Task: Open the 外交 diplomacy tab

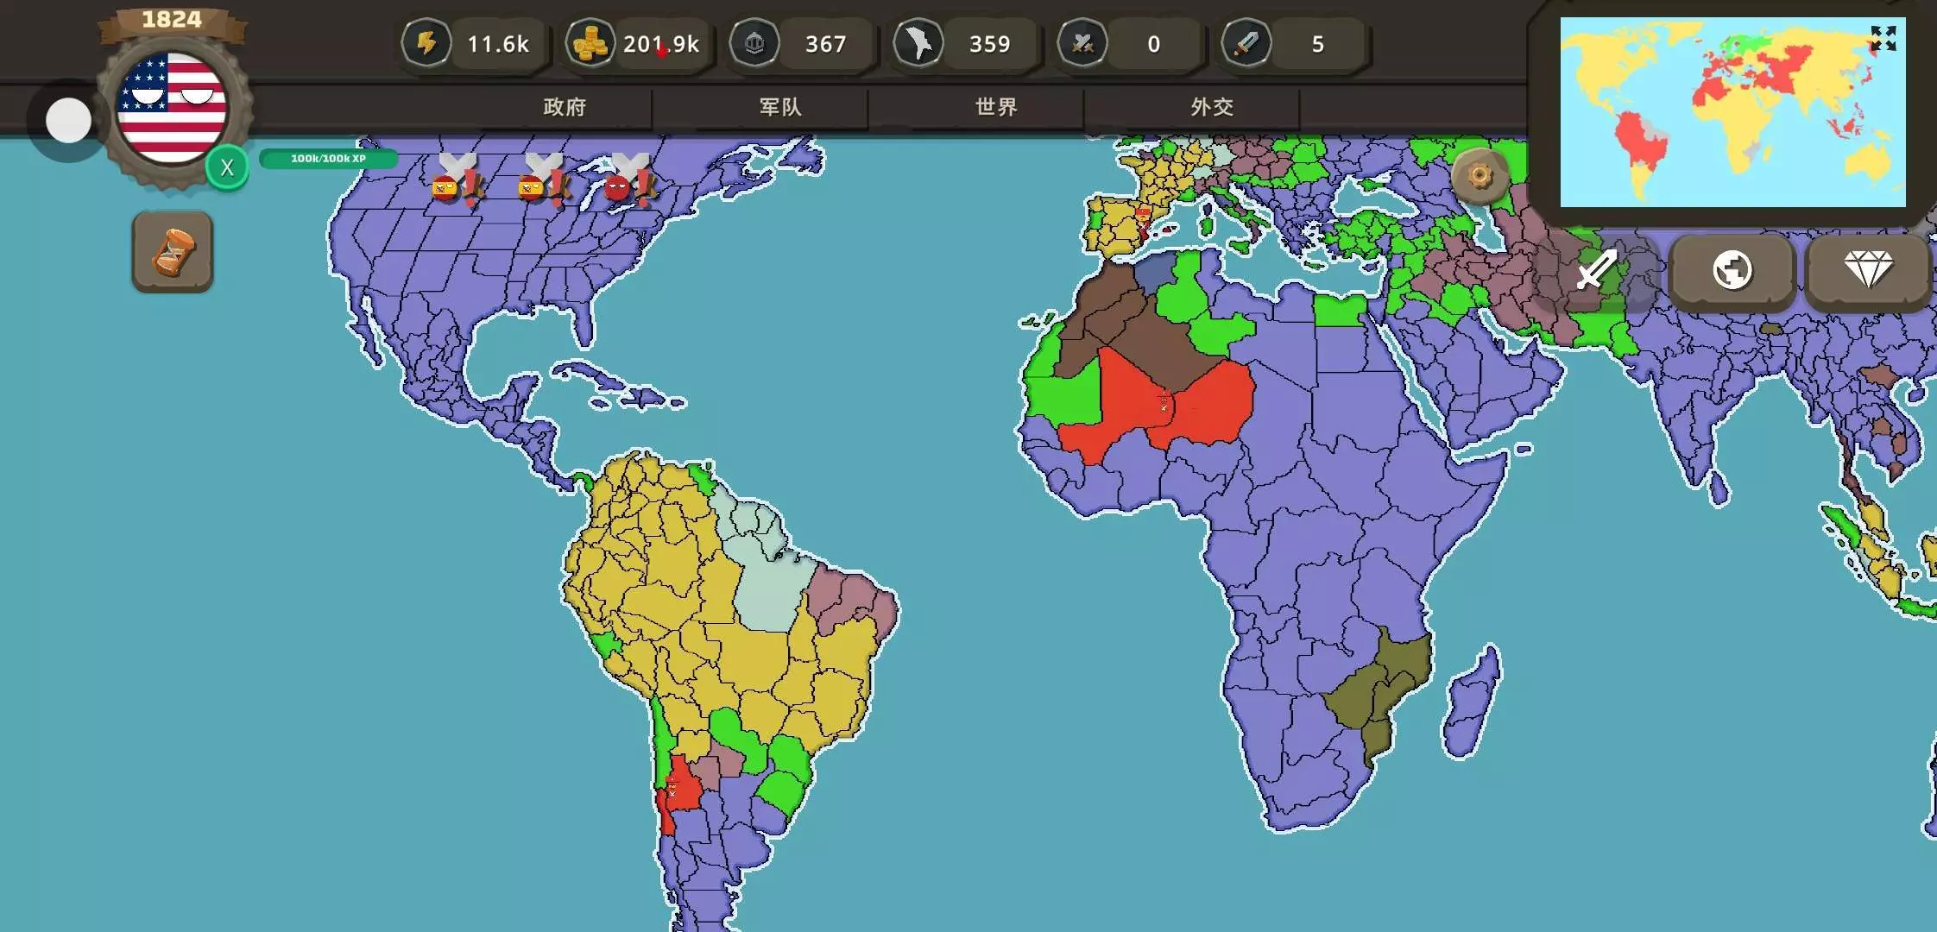Action: coord(1212,107)
